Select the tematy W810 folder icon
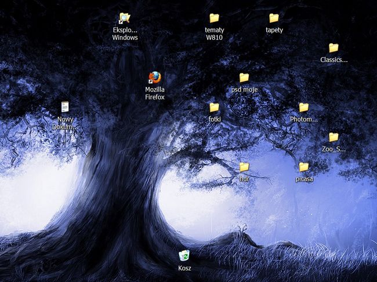The width and height of the screenshot is (377, 282). coord(214,18)
